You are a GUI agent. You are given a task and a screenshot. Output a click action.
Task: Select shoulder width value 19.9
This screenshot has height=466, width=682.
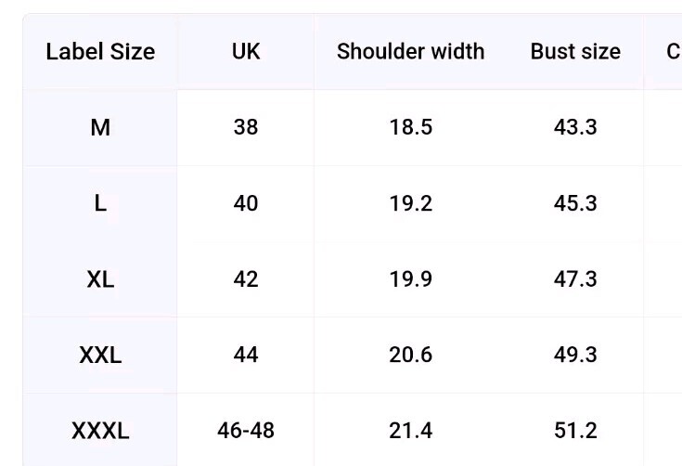[x=410, y=279]
